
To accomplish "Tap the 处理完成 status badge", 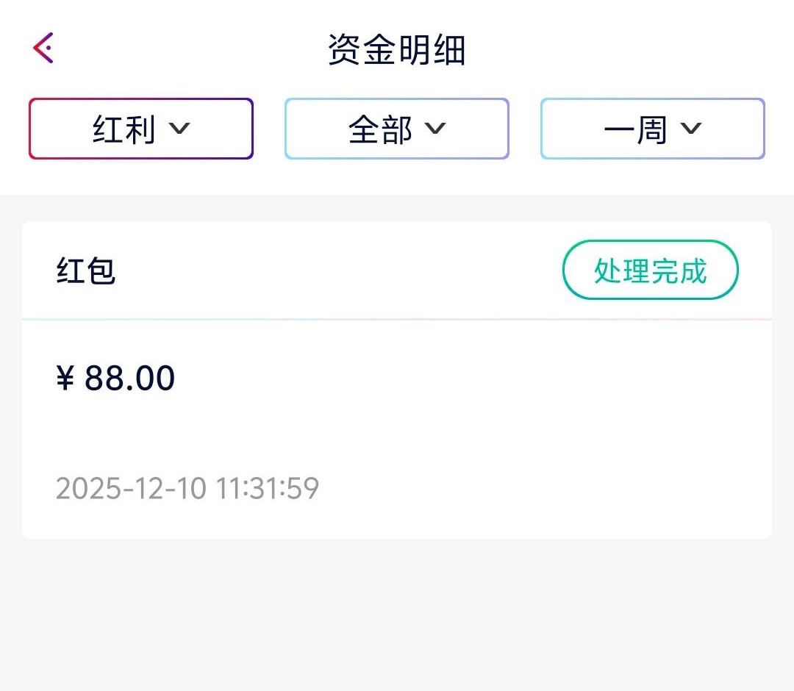I will point(650,271).
